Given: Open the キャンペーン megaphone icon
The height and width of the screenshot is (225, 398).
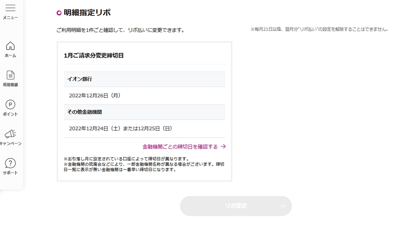Looking at the screenshot, I should (x=10, y=134).
